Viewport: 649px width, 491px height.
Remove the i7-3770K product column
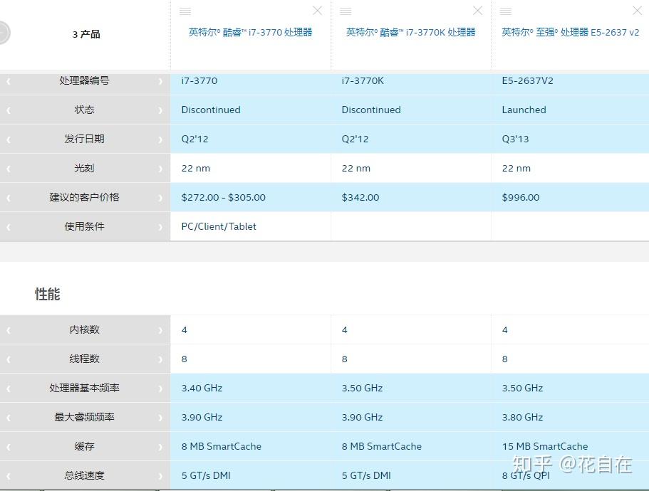click(x=477, y=11)
